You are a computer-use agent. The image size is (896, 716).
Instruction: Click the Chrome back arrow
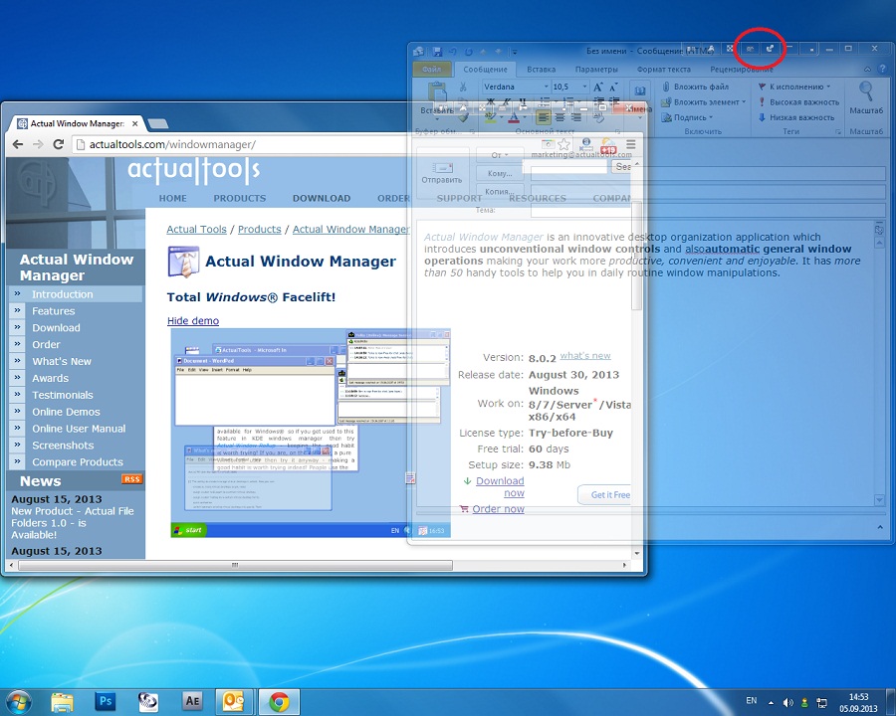pyautogui.click(x=18, y=144)
